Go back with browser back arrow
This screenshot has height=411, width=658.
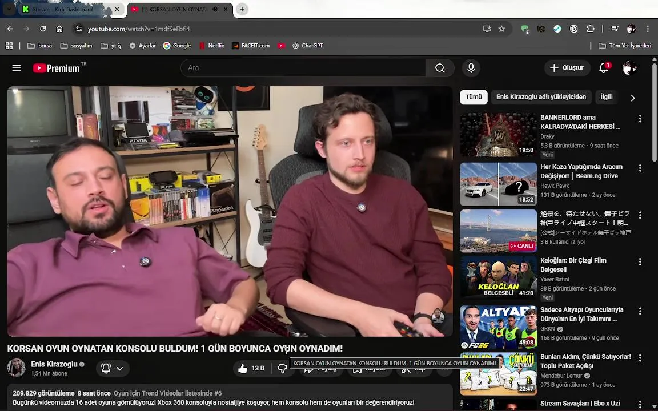tap(10, 29)
